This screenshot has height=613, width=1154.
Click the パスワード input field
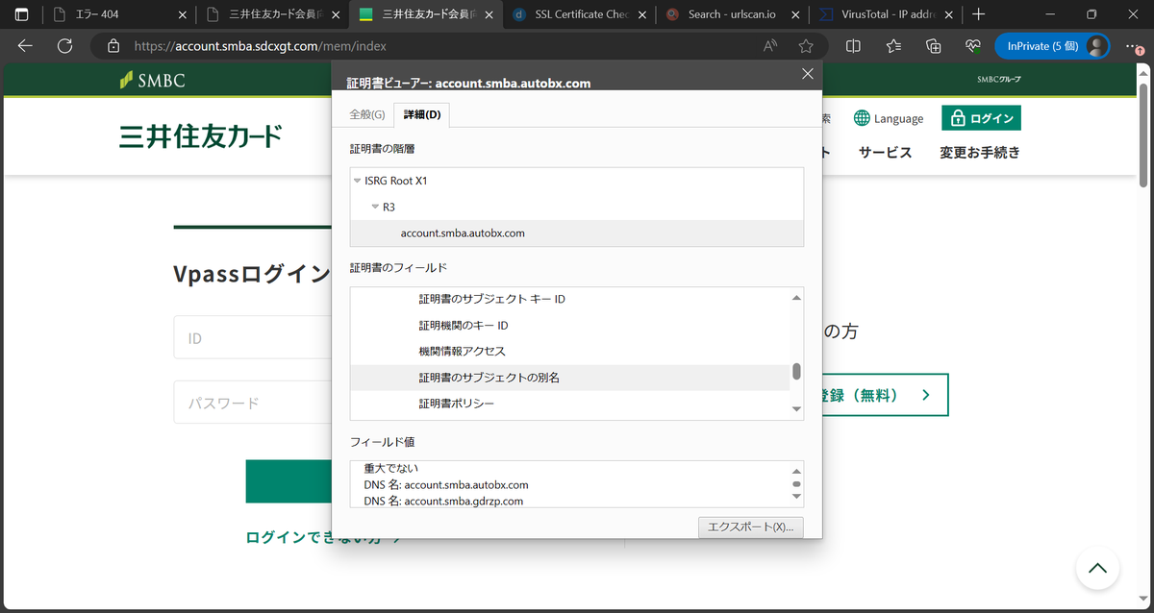pos(252,403)
